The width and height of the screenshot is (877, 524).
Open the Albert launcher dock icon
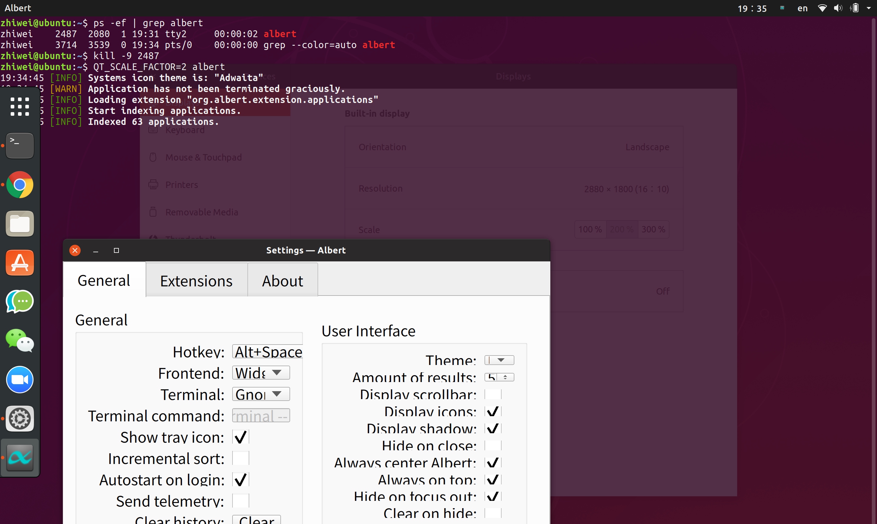click(x=20, y=457)
